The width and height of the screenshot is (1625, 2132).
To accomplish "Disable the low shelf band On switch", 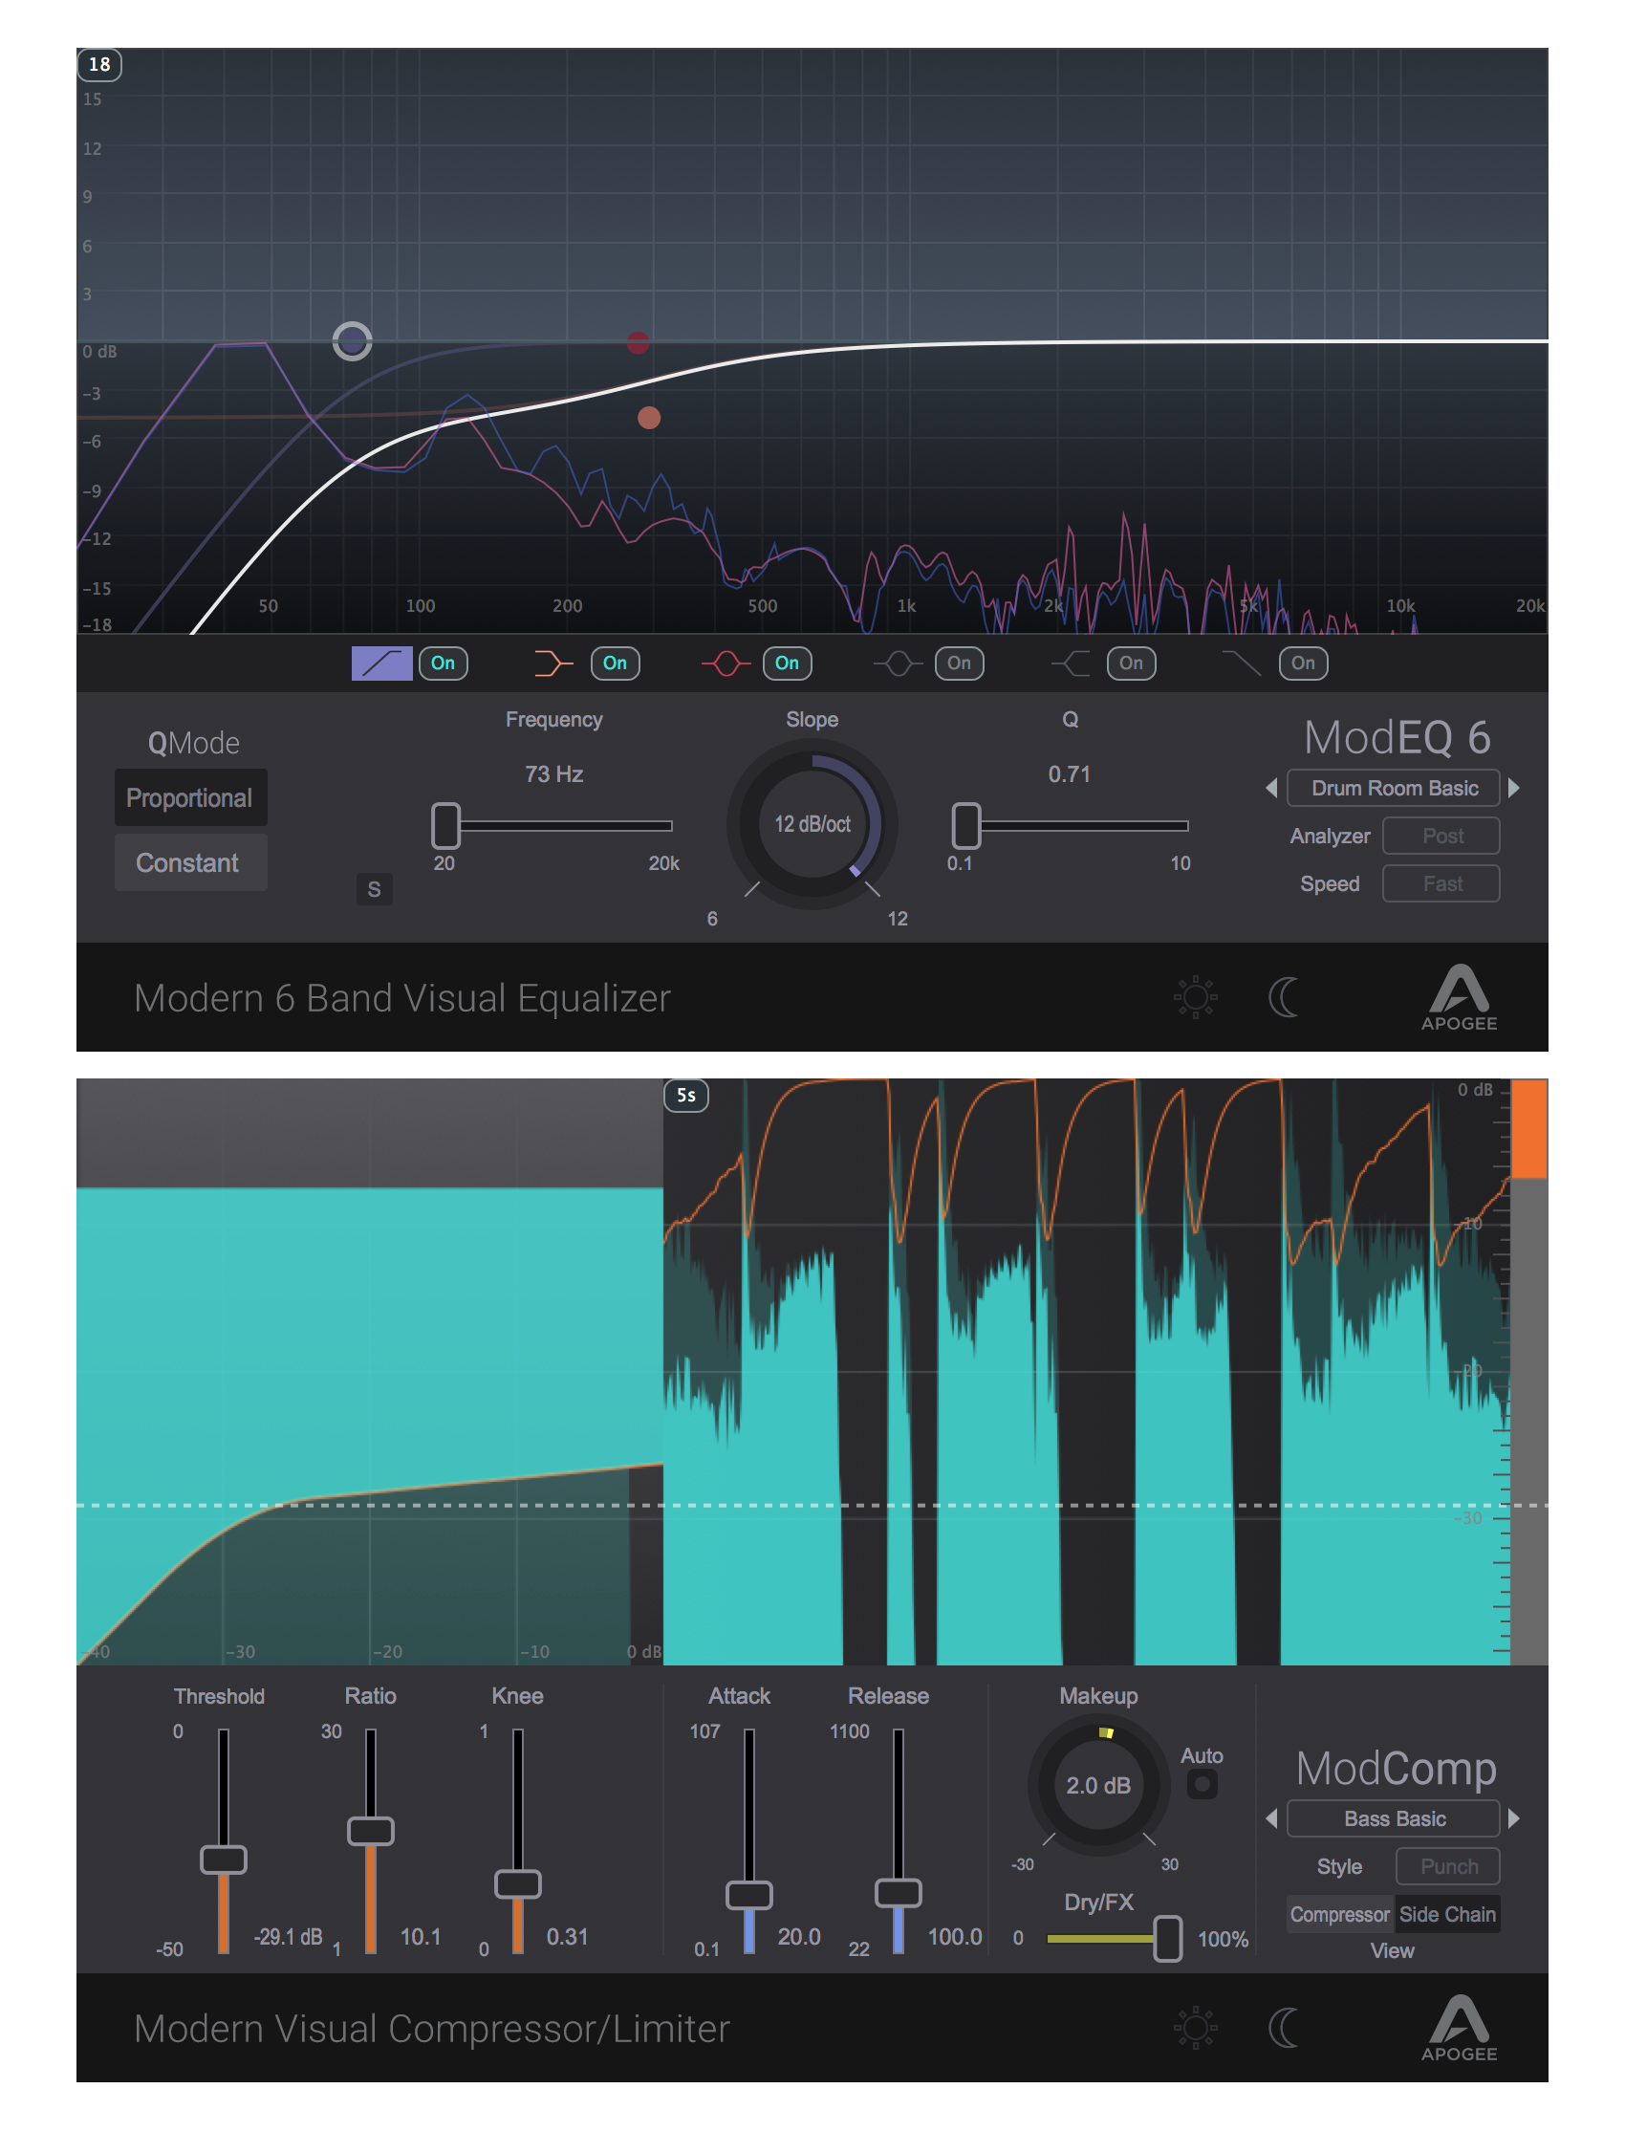I will 616,664.
